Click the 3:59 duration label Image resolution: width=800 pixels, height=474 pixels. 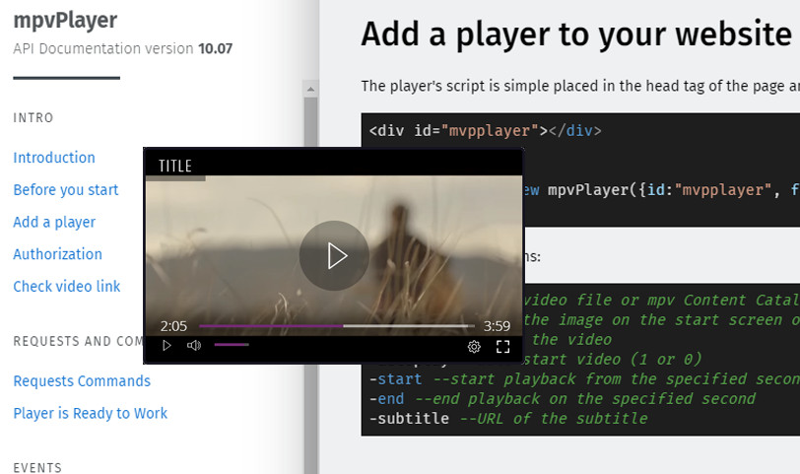(497, 326)
